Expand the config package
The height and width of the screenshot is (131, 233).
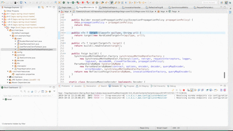click(13, 52)
